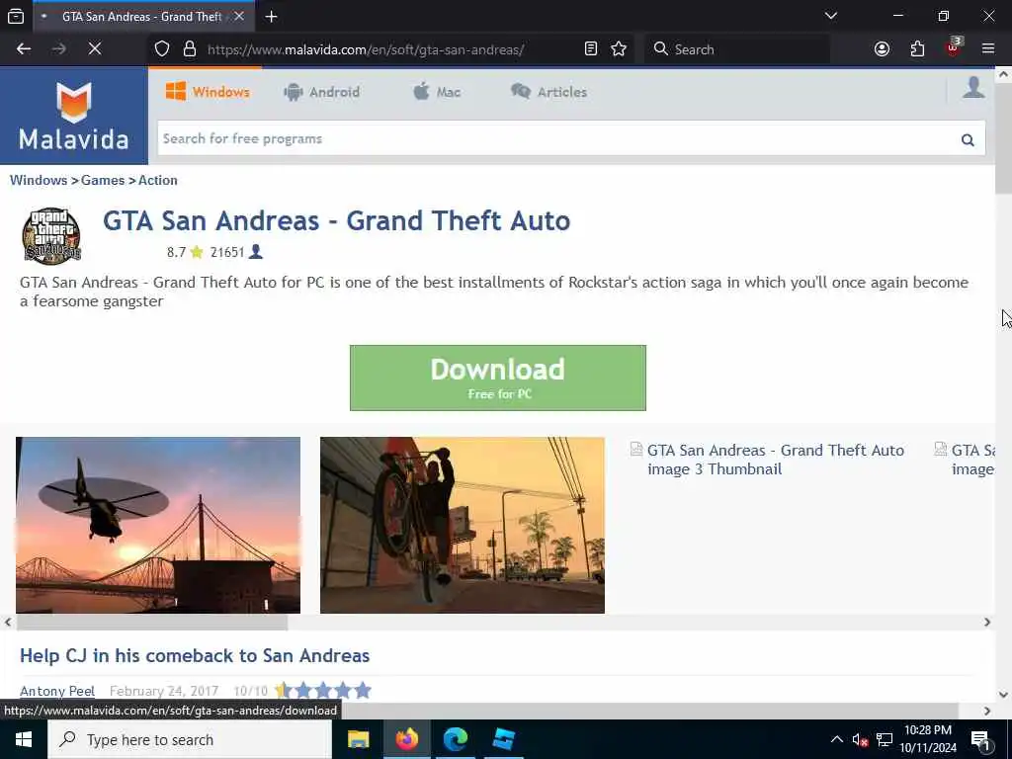
Task: Click the forward navigation arrow
Action: [58, 49]
